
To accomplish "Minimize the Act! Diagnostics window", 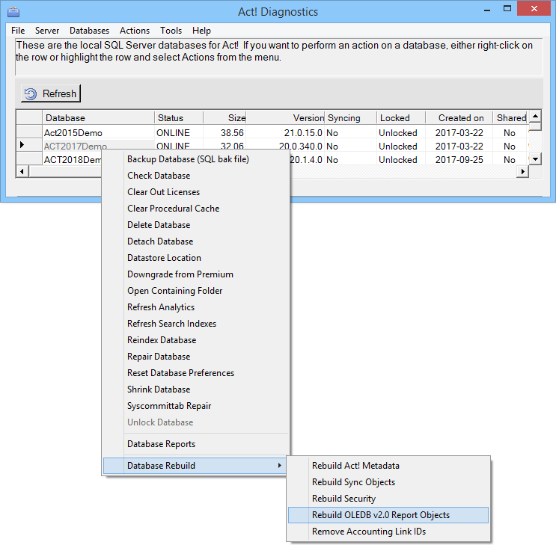I will [x=487, y=10].
